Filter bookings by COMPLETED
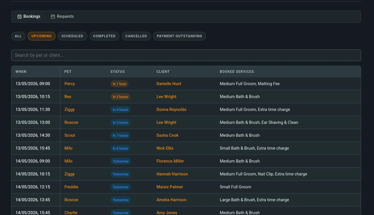Image resolution: width=374 pixels, height=215 pixels. (104, 36)
